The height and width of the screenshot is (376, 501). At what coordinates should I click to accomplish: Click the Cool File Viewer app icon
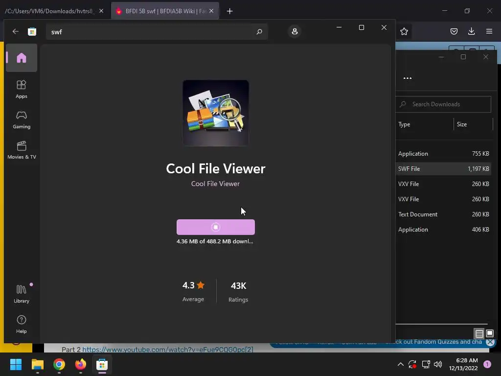pos(216,113)
